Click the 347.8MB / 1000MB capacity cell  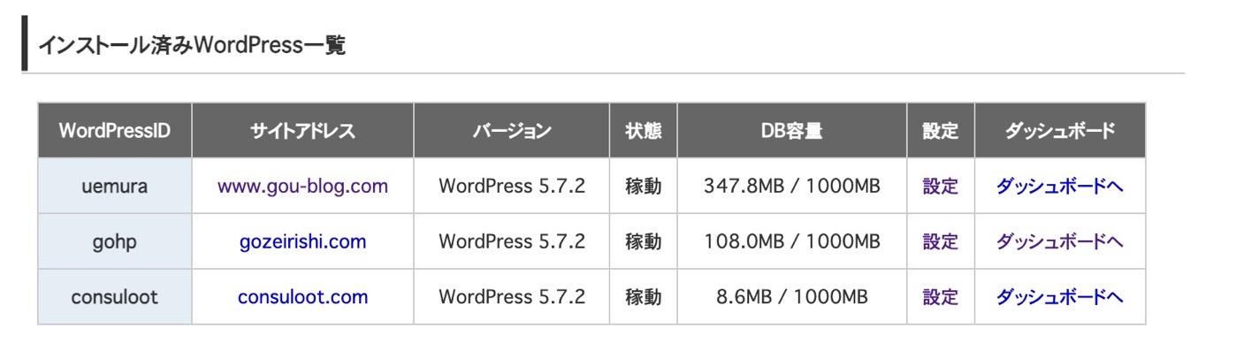[791, 187]
